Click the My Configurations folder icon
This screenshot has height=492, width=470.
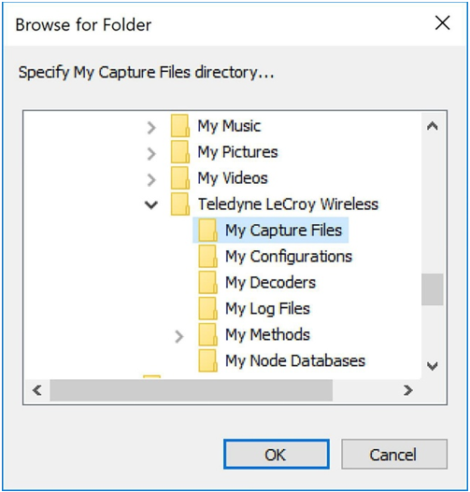click(207, 257)
